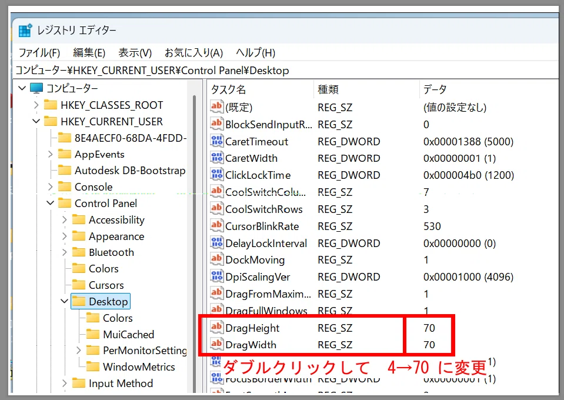
Task: Click the DragHeight data value 70
Action: tap(429, 328)
